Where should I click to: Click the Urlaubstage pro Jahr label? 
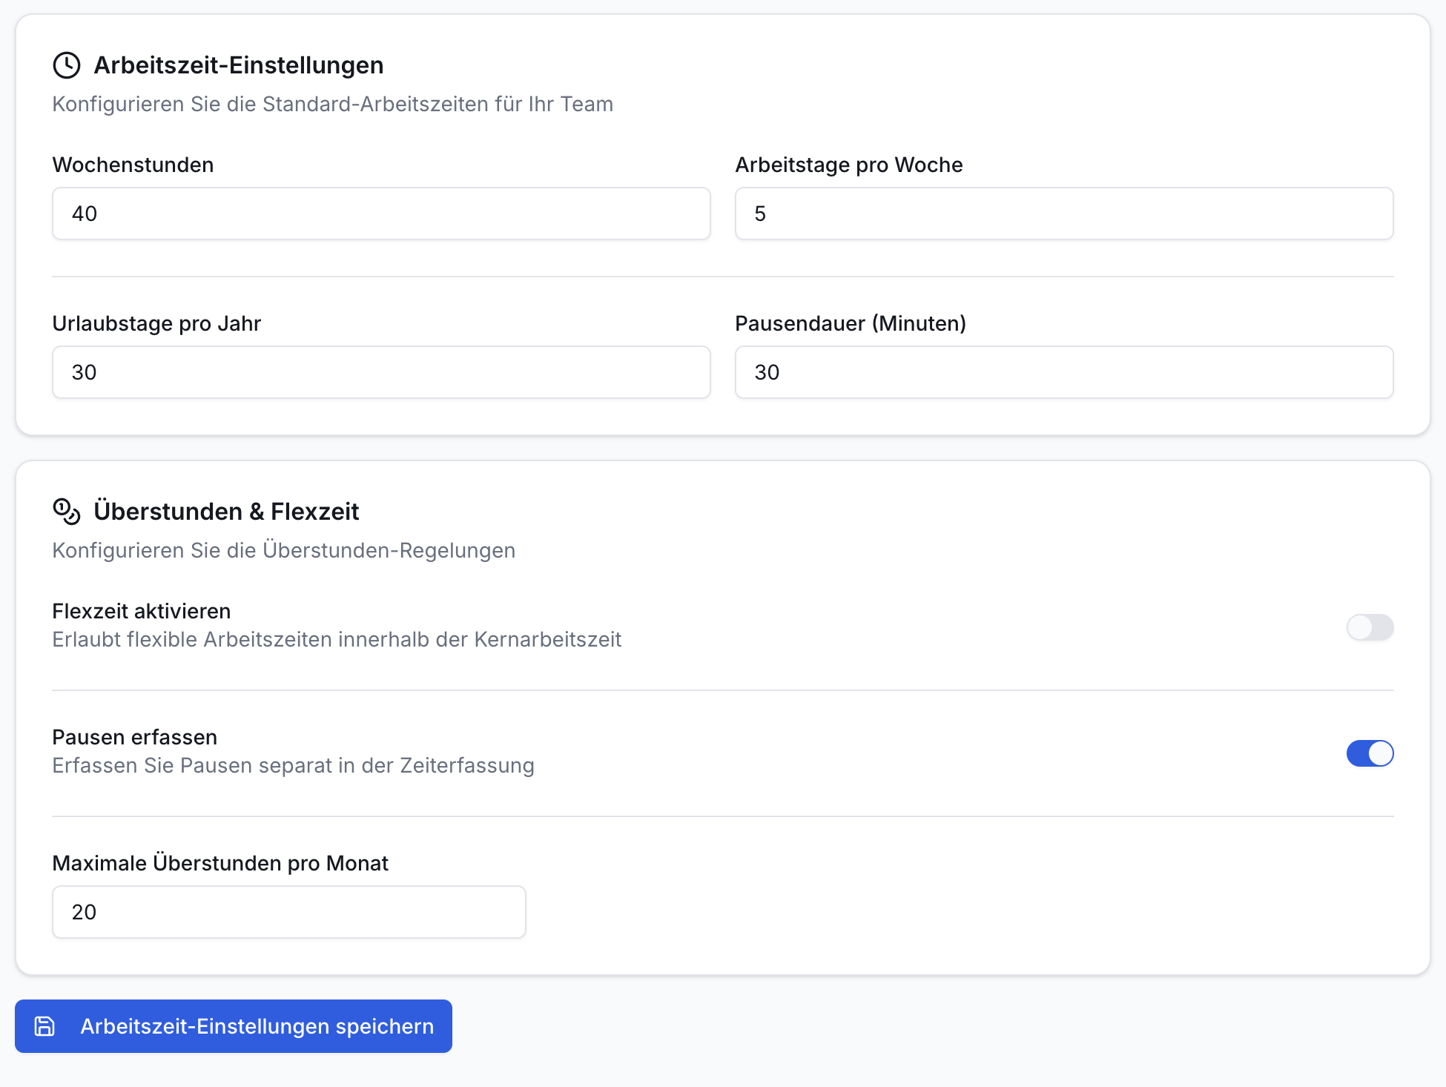pyautogui.click(x=157, y=323)
